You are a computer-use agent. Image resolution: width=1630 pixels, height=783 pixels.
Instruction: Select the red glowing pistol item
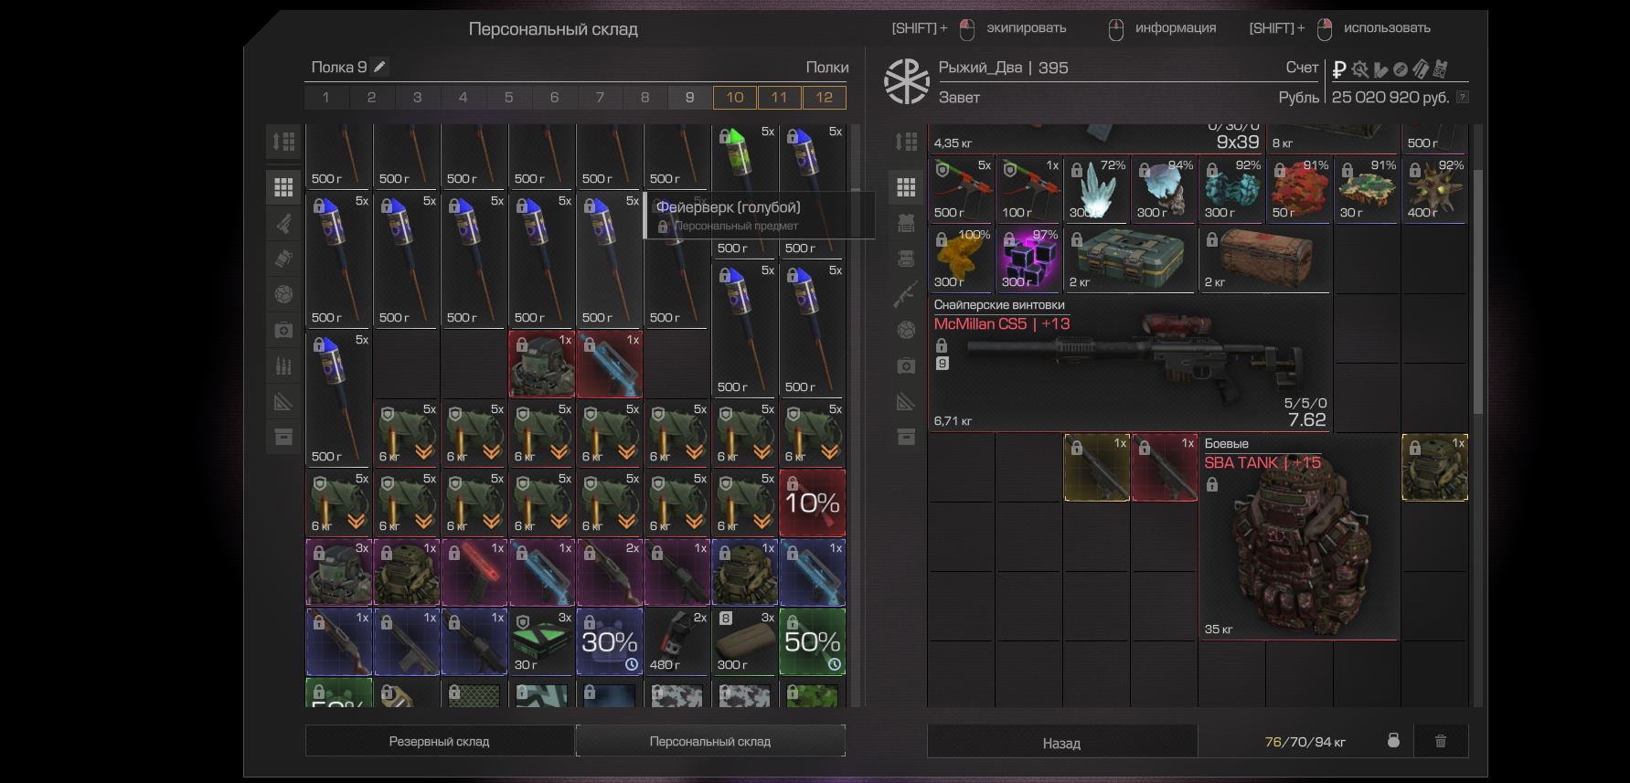pos(474,572)
